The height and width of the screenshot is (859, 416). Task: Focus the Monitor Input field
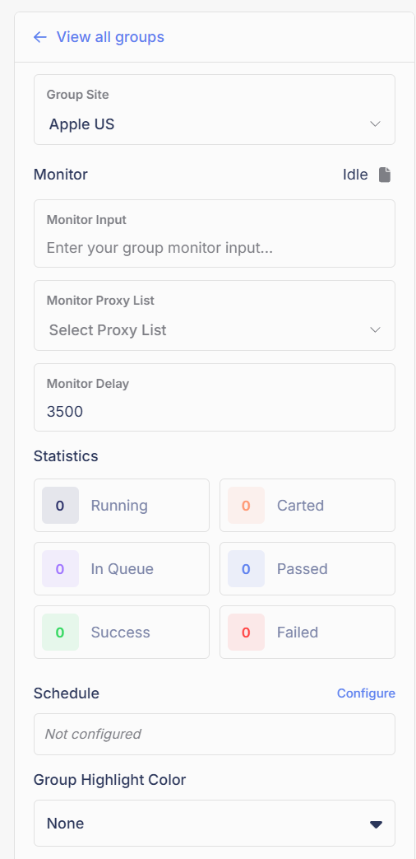(x=215, y=233)
